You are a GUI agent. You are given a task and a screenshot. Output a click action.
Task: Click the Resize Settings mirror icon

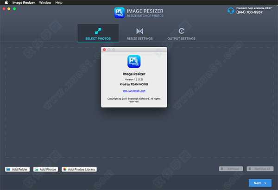click(139, 31)
